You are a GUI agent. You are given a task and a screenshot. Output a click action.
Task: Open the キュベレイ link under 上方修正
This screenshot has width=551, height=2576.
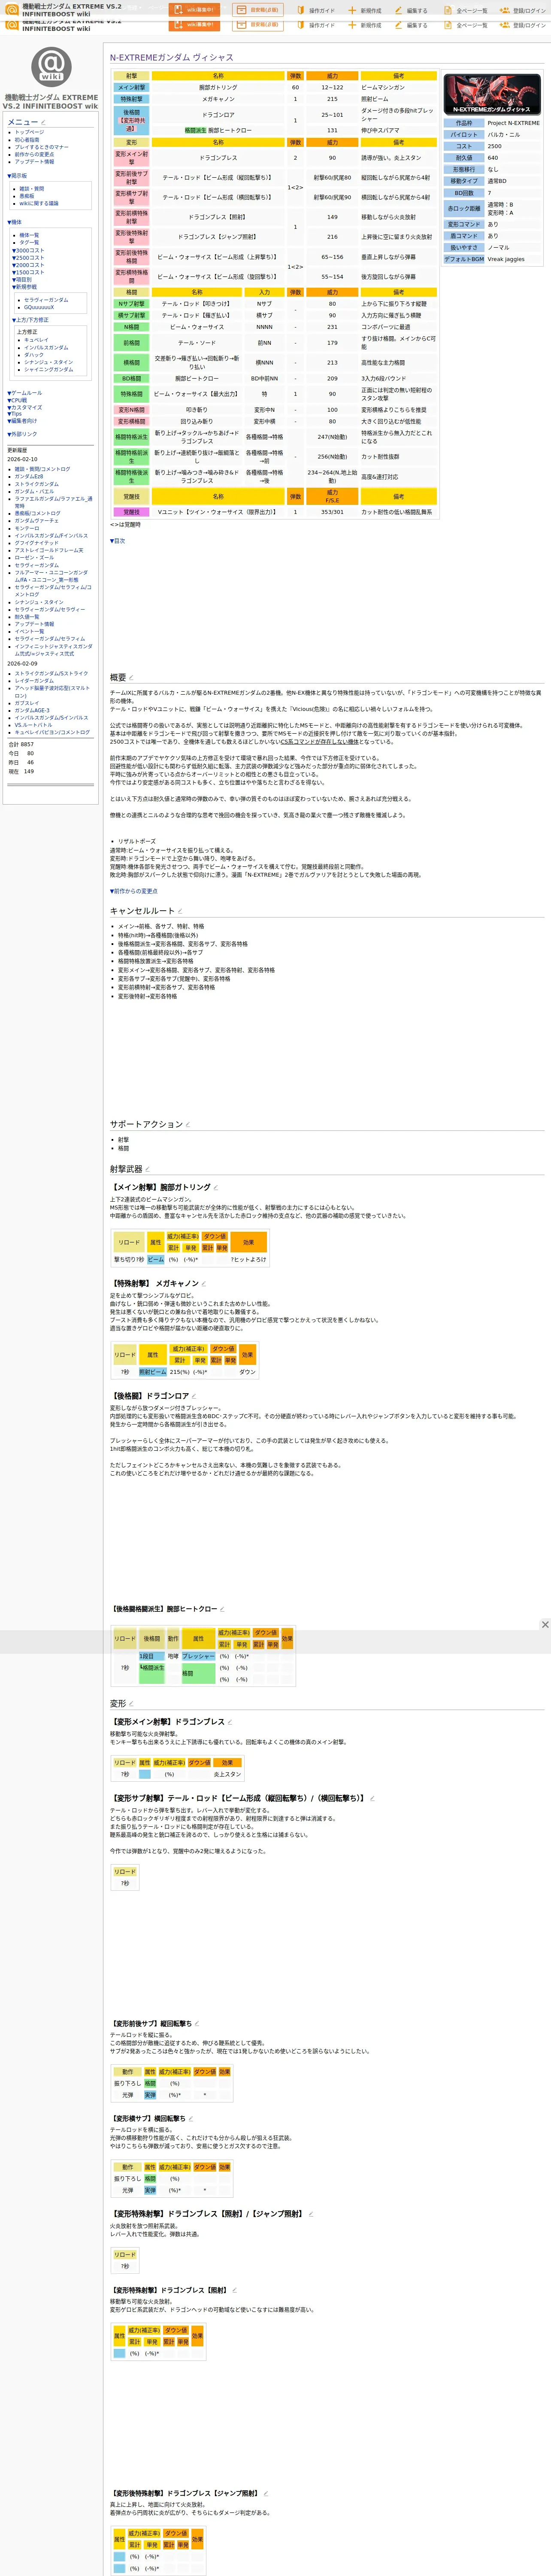click(37, 340)
